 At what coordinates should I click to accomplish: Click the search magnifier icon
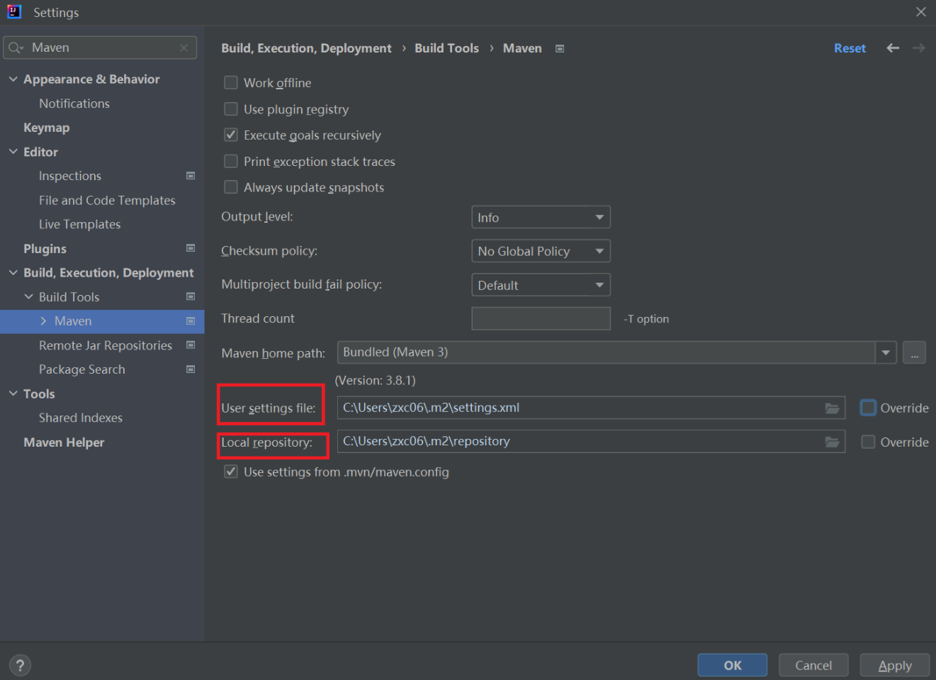tap(16, 48)
